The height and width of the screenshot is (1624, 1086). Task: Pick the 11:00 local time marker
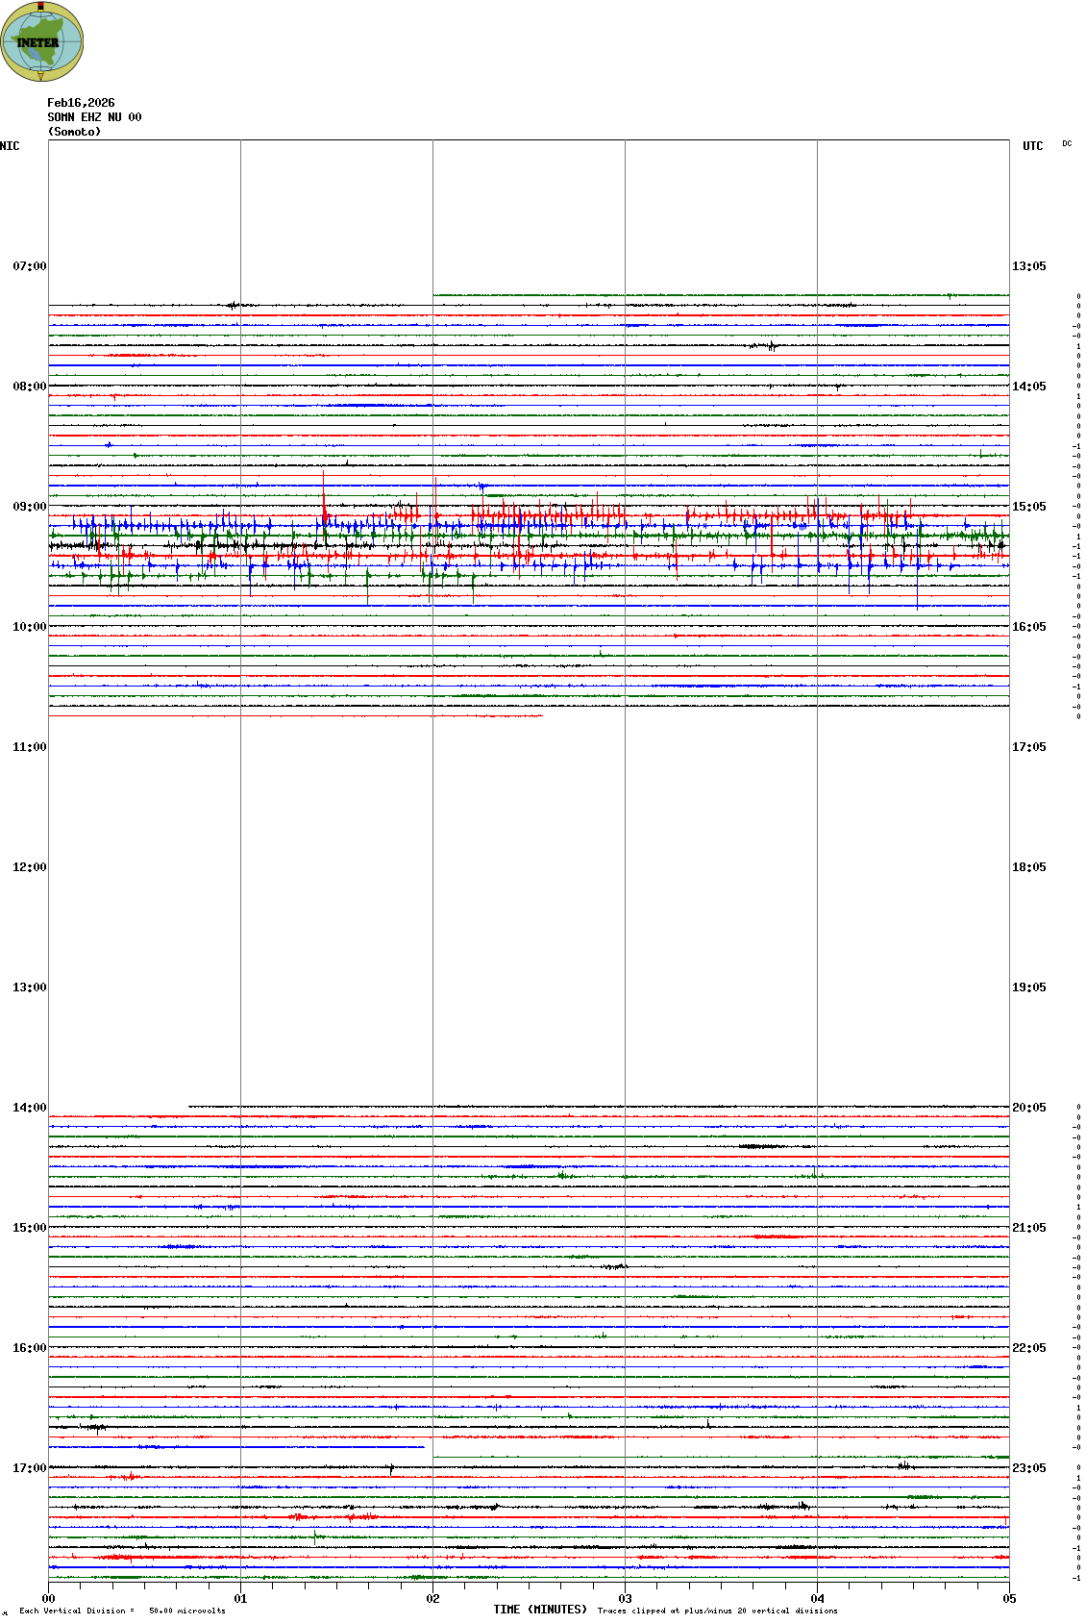pyautogui.click(x=29, y=747)
